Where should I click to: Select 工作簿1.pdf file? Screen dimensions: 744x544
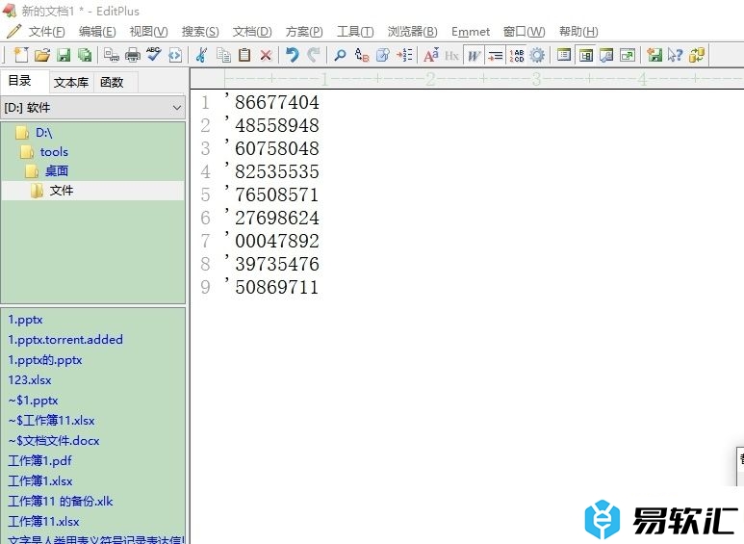(39, 460)
